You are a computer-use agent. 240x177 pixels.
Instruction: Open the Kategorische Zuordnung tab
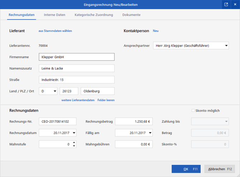click(x=93, y=15)
